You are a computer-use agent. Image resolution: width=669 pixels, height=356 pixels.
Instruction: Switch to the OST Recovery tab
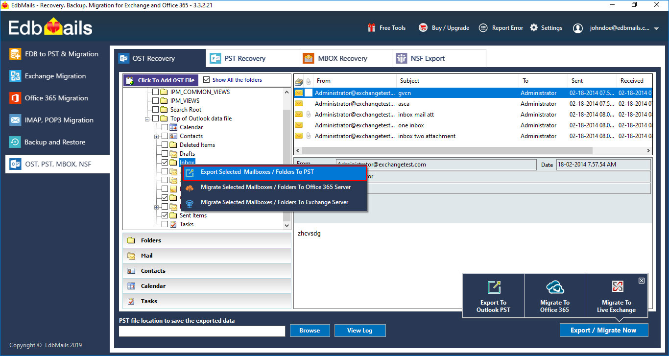pyautogui.click(x=160, y=58)
